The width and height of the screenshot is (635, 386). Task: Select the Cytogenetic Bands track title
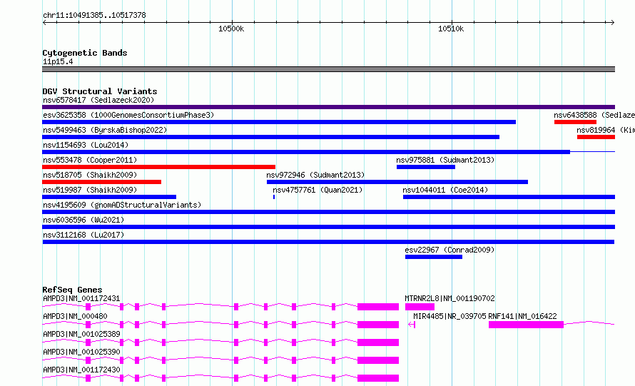click(85, 53)
